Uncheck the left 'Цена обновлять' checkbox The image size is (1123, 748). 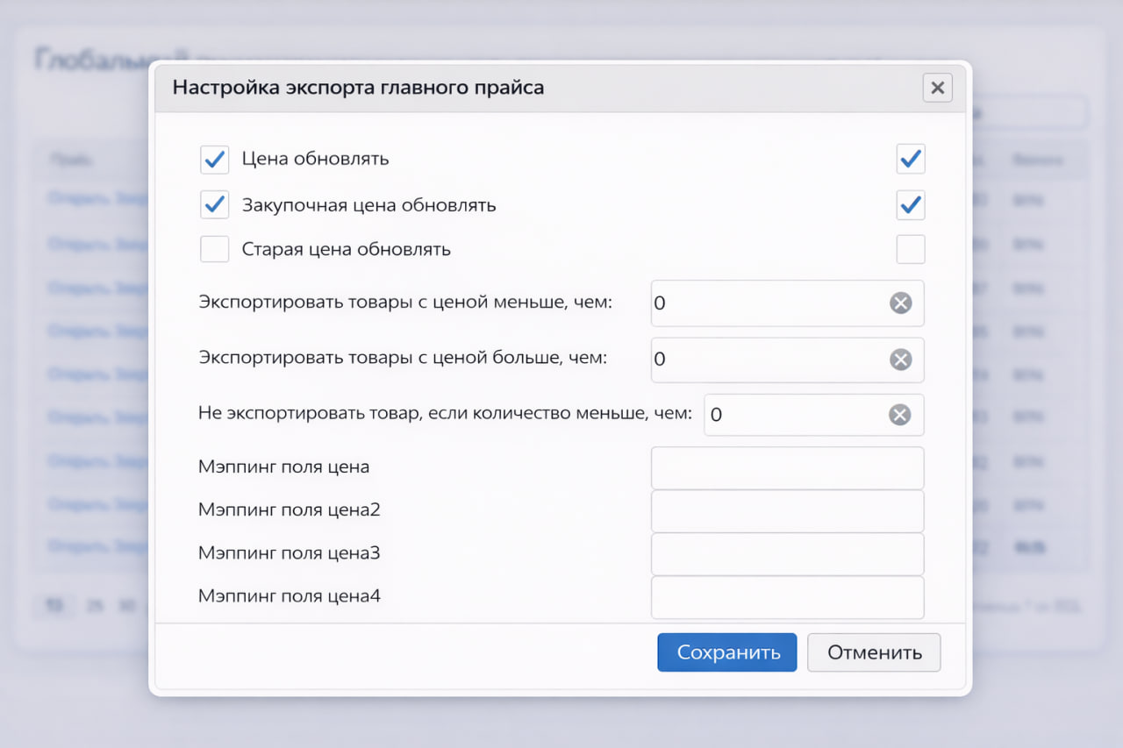point(215,160)
